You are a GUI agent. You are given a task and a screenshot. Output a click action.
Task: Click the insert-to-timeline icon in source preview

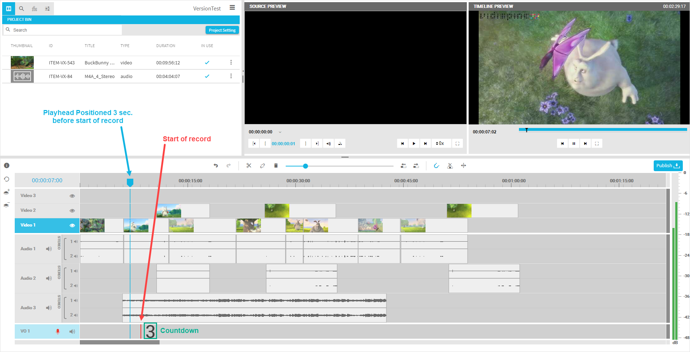(x=340, y=143)
